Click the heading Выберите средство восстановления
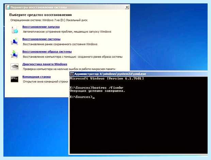Viewport: 211px width, 160px height. pyautogui.click(x=40, y=15)
